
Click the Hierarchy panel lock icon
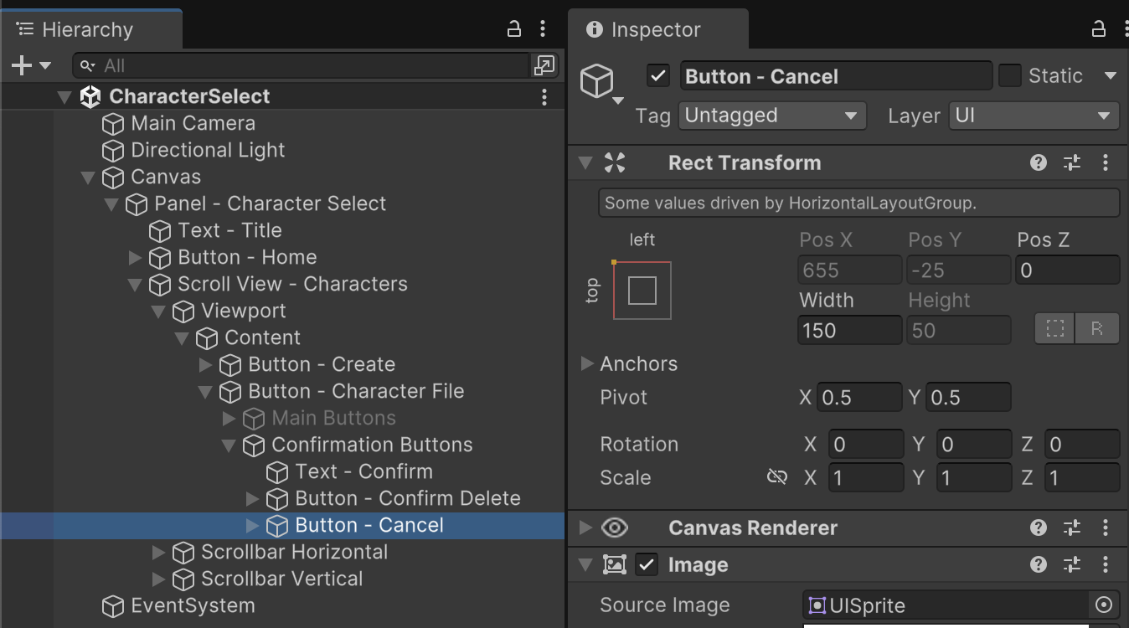pyautogui.click(x=514, y=29)
